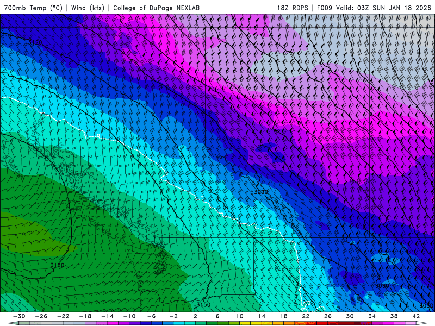Click 'F009 Valid: 03Z SUN JAN 18 2026' text
The width and height of the screenshot is (435, 326).
click(374, 8)
